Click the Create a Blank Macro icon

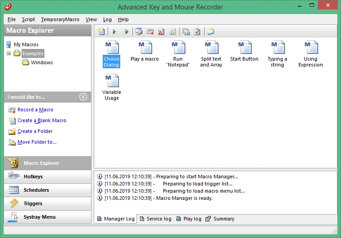pyautogui.click(x=12, y=121)
